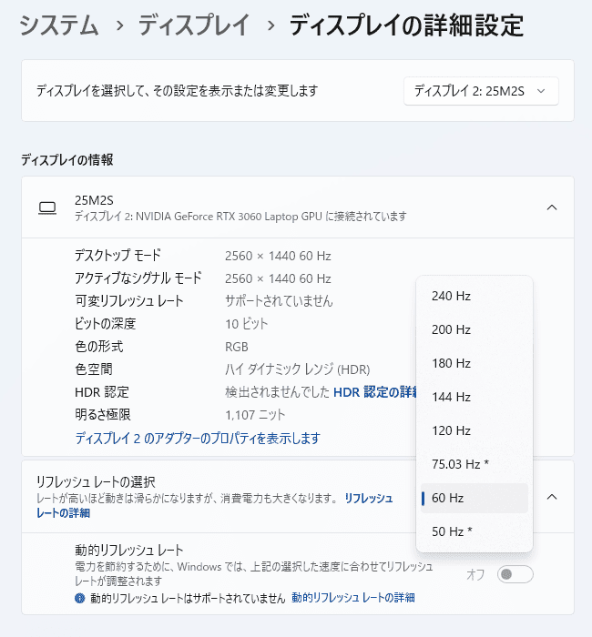Toggle the 動的リフレッシュ レート switch
Screen dimensions: 592x637
tap(515, 574)
